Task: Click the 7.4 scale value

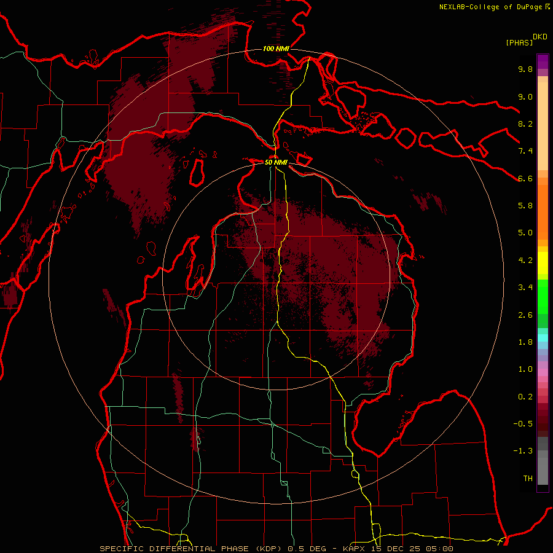Action: point(525,151)
